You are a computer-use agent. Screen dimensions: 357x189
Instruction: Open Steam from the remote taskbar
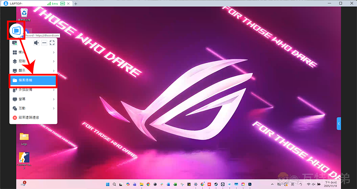pos(216,184)
